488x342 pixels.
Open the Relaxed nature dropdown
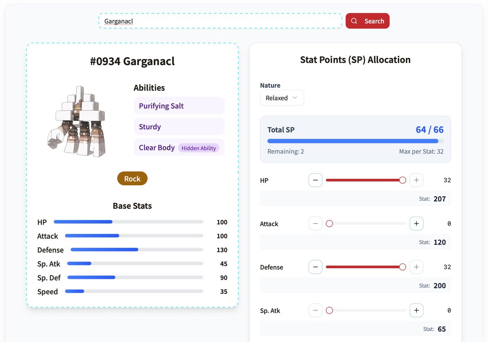click(x=282, y=98)
